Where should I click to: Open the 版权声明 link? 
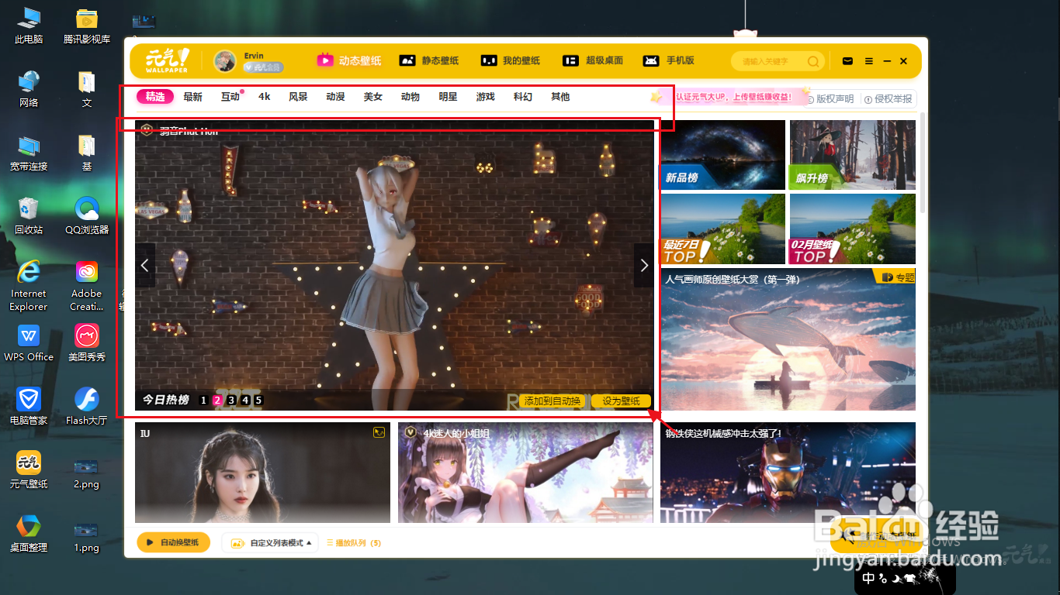pos(830,99)
